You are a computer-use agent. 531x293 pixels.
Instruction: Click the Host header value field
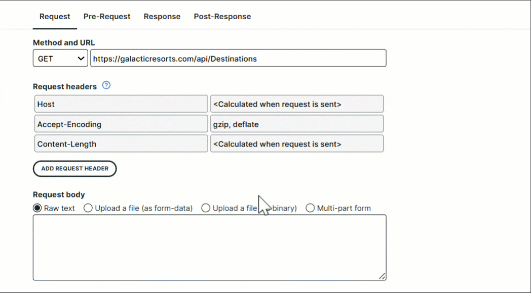click(x=297, y=104)
